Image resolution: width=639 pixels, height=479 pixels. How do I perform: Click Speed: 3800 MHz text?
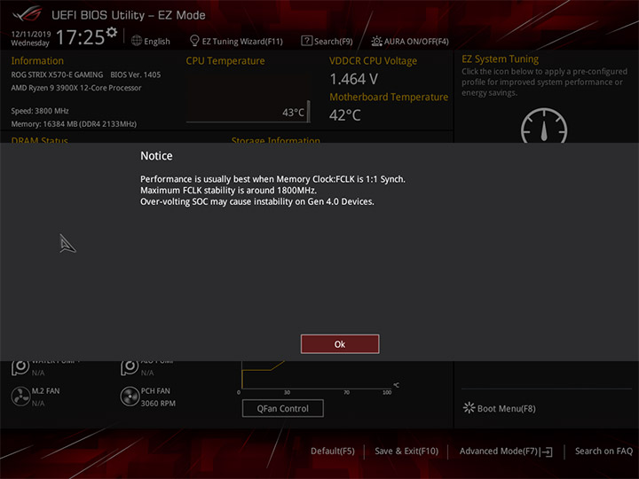[40, 111]
